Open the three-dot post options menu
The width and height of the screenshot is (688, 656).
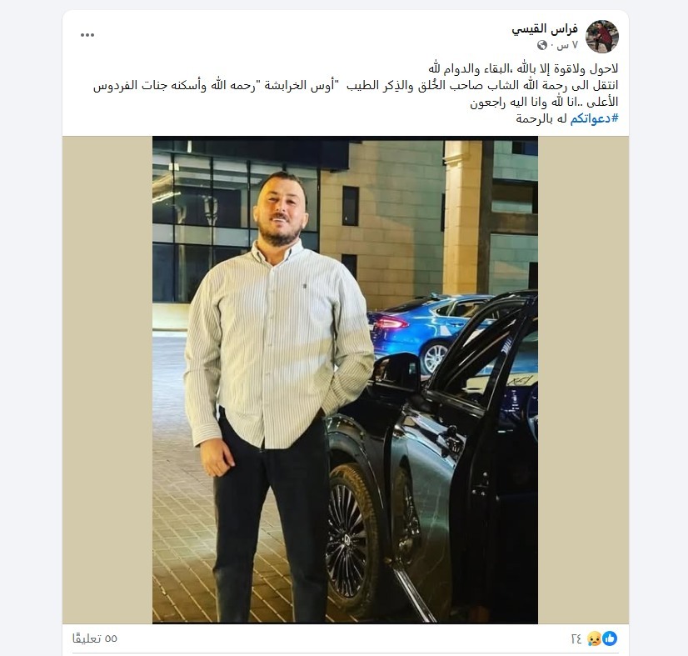pyautogui.click(x=87, y=35)
